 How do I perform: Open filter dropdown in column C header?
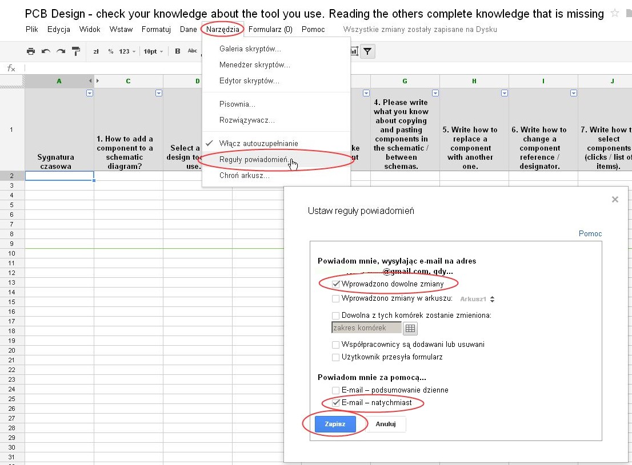[159, 93]
